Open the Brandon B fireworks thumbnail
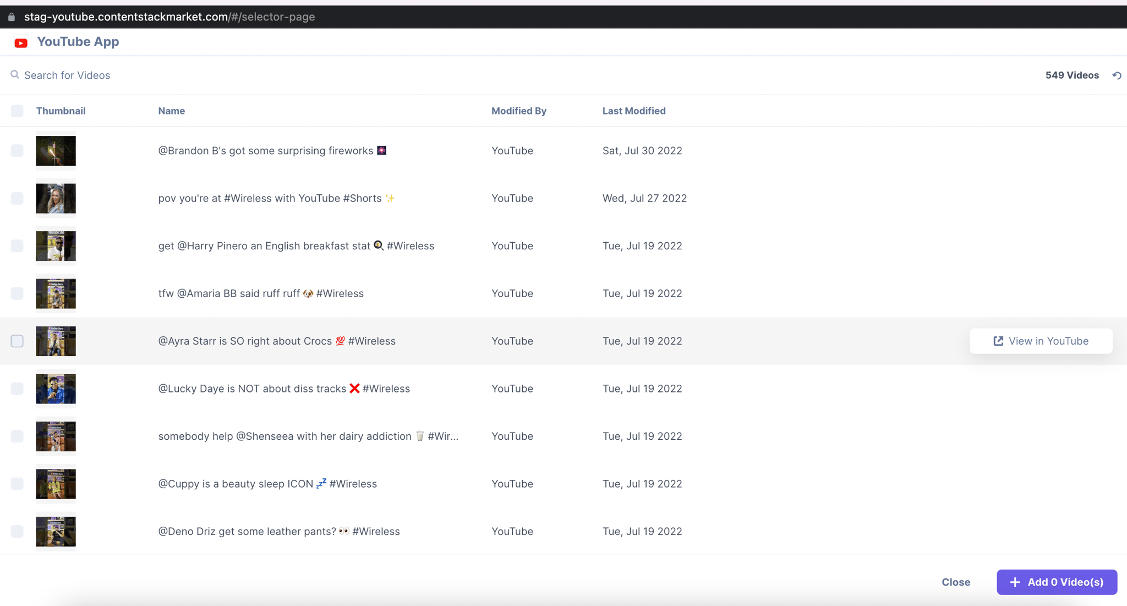 click(56, 151)
